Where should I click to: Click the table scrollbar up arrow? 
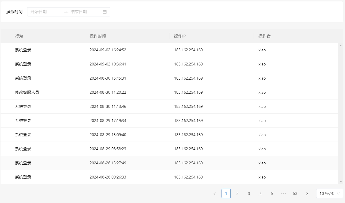341,46
